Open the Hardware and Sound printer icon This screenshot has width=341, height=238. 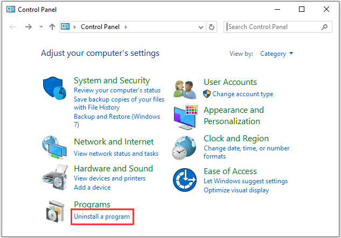coord(55,177)
